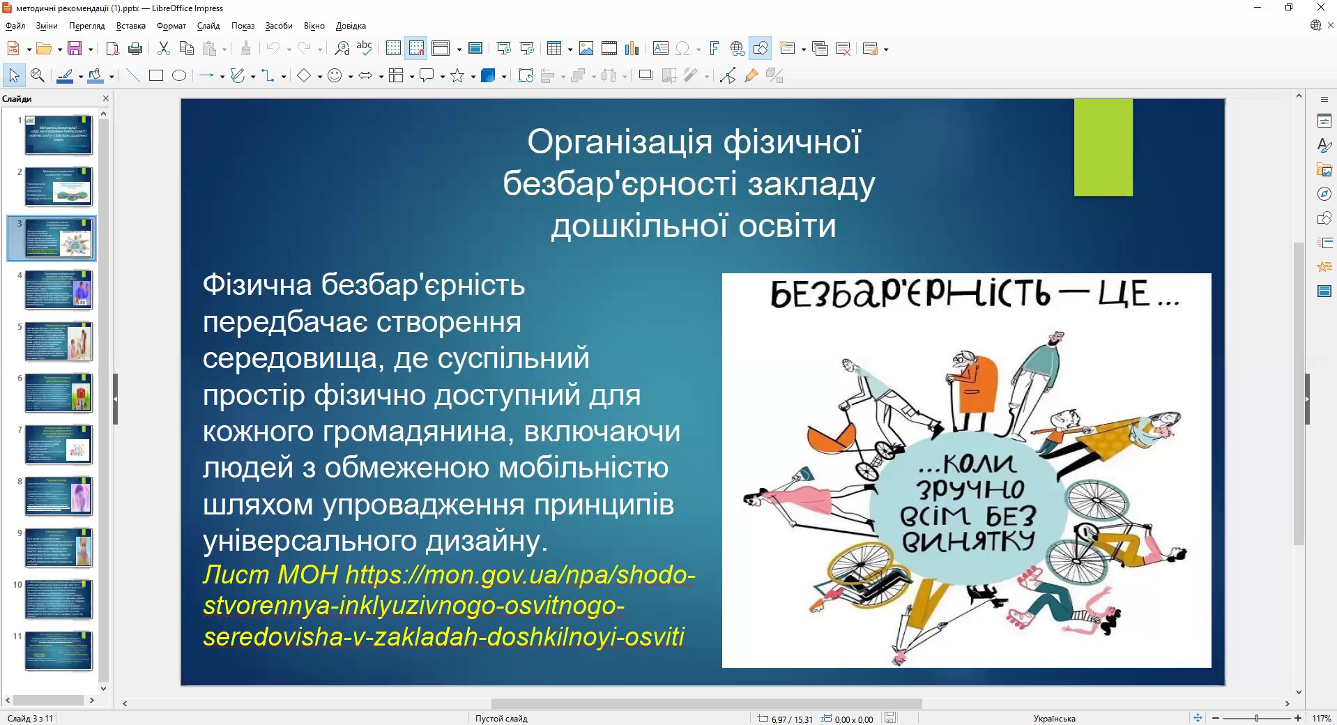Toggle snap to grid

(416, 48)
